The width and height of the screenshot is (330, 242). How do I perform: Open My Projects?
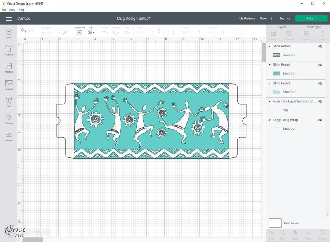click(247, 19)
